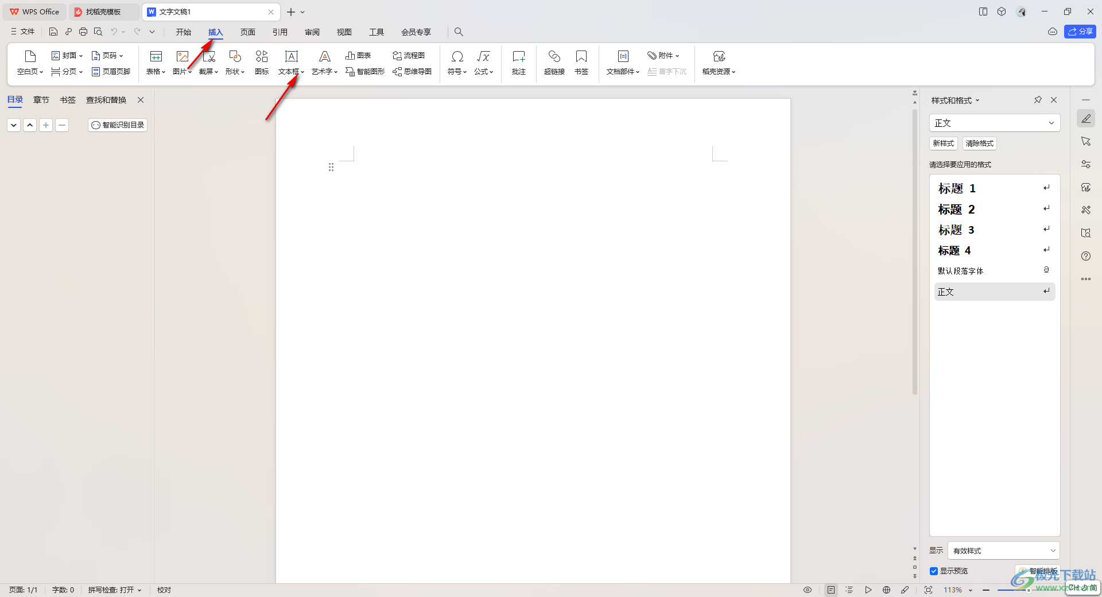Viewport: 1102px width, 597px height.
Task: Close the navigation pane
Action: [141, 100]
